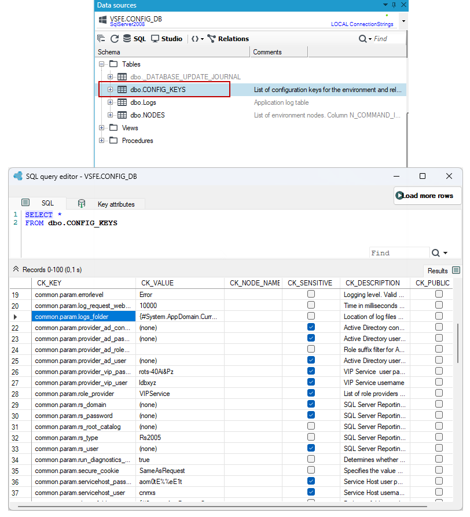
Task: Click the Windows icon beside VSFE.CONFIG_DB
Action: tap(102, 20)
